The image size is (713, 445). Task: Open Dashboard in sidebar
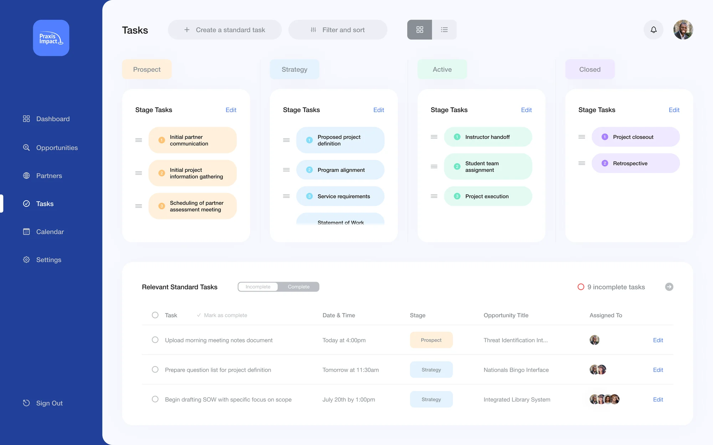pos(46,119)
